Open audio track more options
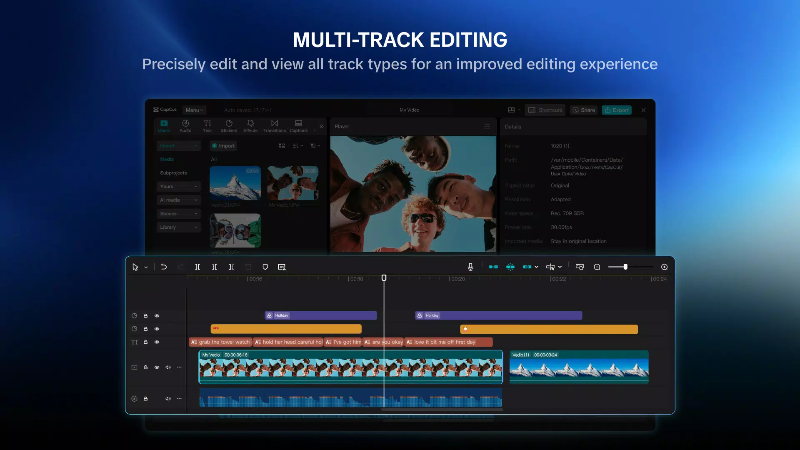 pos(179,398)
